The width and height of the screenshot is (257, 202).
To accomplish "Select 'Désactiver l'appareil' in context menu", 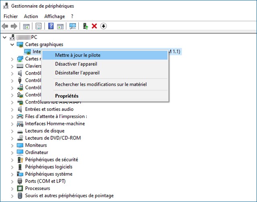I will (x=76, y=64).
